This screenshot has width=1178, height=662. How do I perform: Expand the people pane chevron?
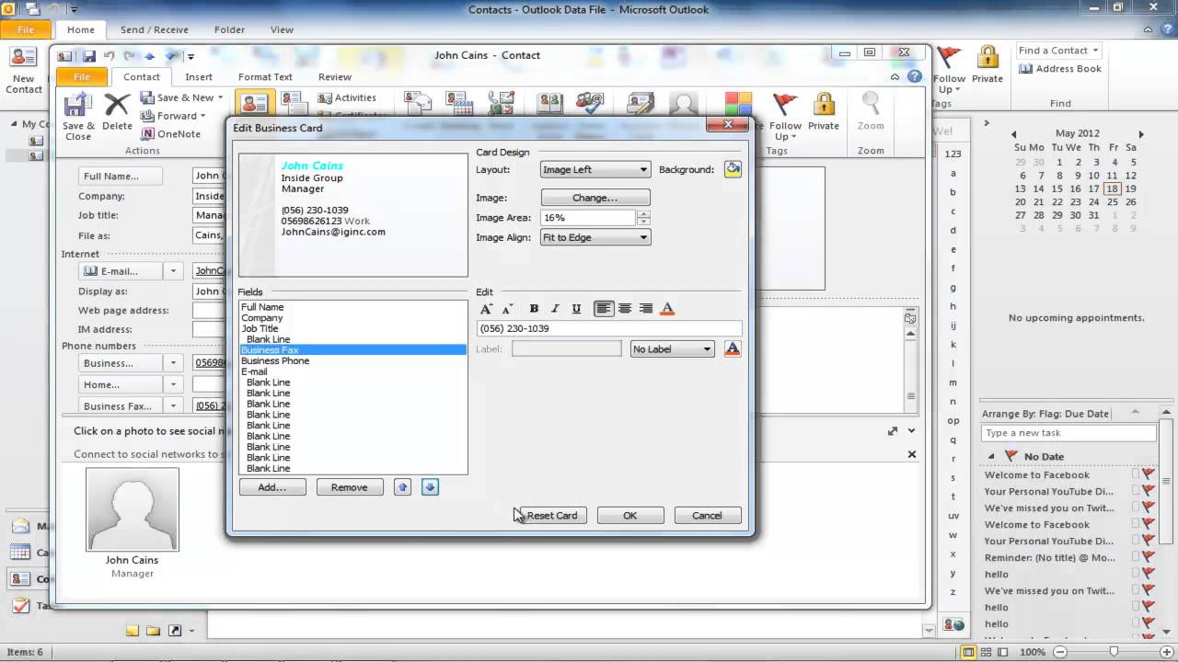(912, 431)
